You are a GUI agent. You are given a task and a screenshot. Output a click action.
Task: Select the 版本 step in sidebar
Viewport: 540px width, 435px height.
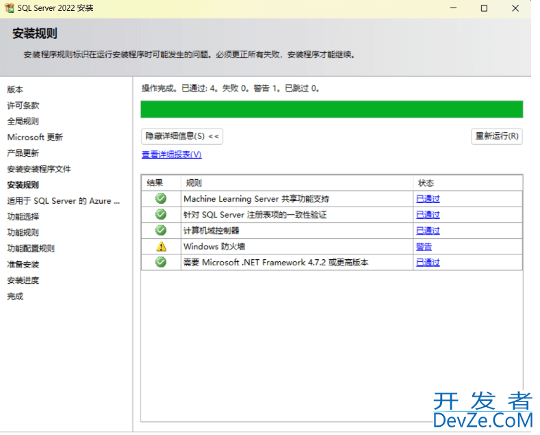15,90
